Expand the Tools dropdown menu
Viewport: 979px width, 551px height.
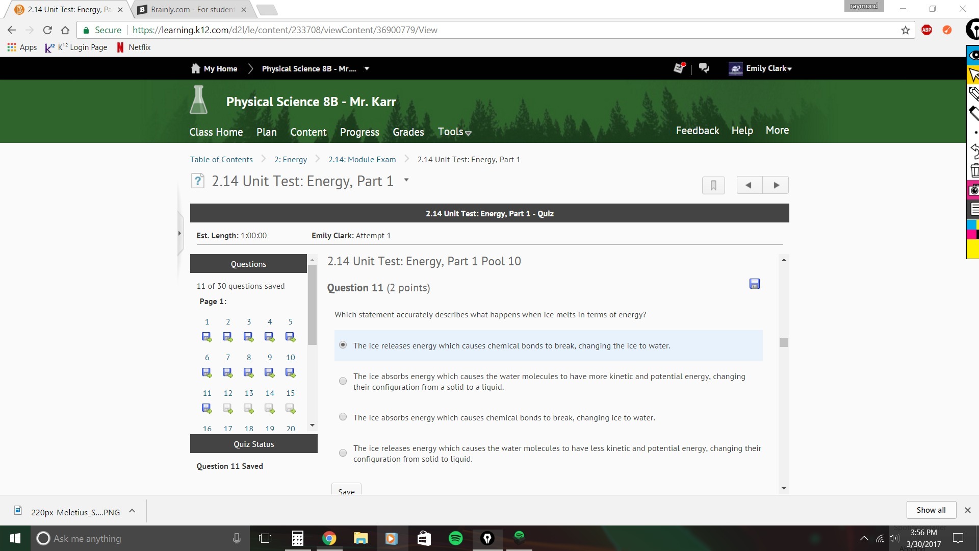coord(454,132)
